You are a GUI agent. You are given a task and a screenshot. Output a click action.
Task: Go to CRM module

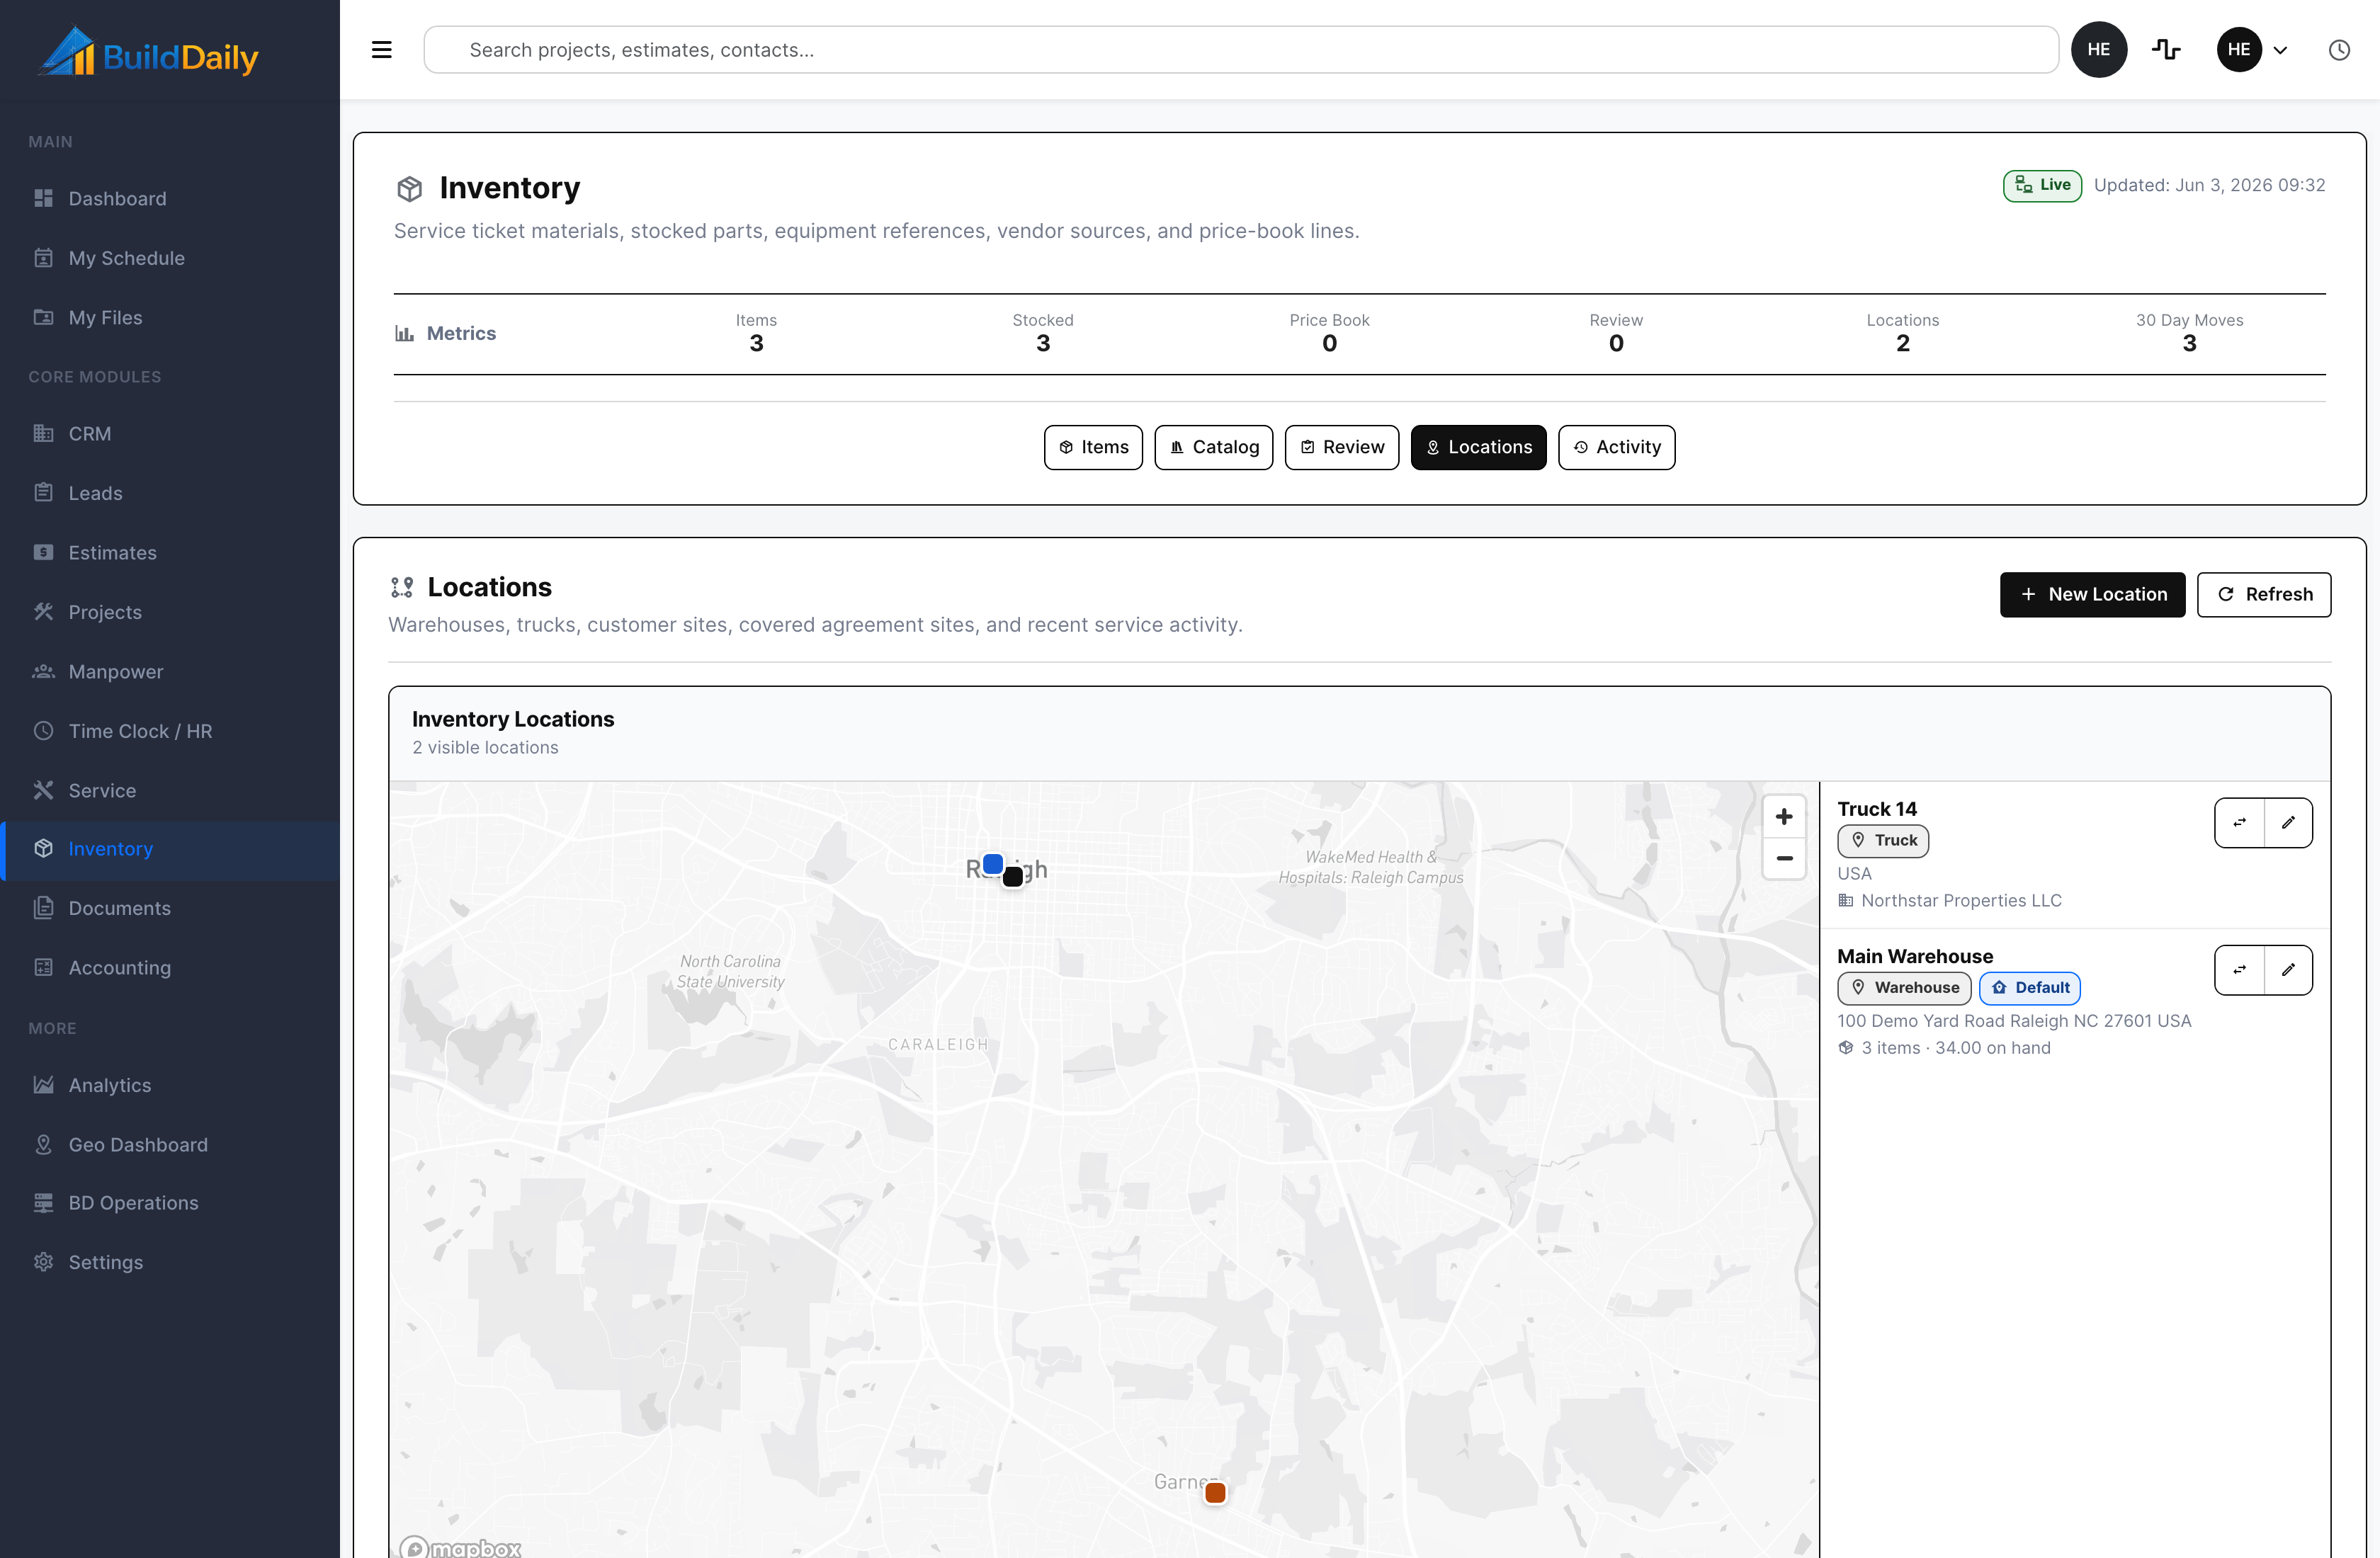coord(170,434)
